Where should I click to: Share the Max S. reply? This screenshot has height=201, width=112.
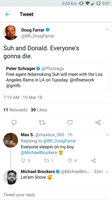click(x=93, y=161)
